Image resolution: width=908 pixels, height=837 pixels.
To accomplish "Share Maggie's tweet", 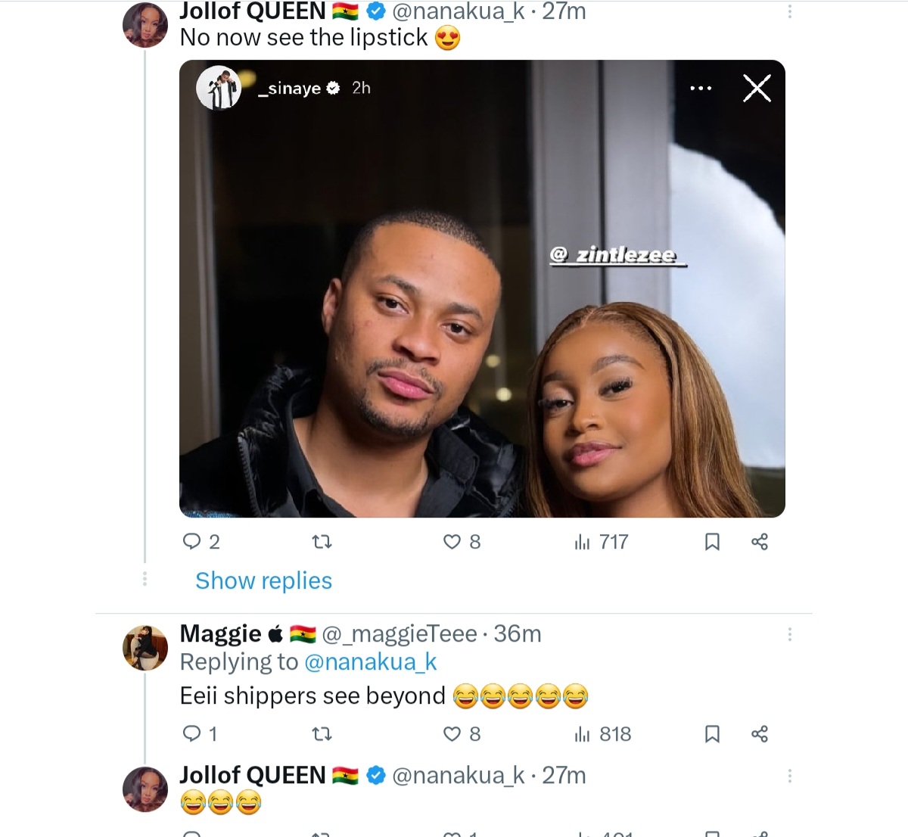I will (760, 734).
